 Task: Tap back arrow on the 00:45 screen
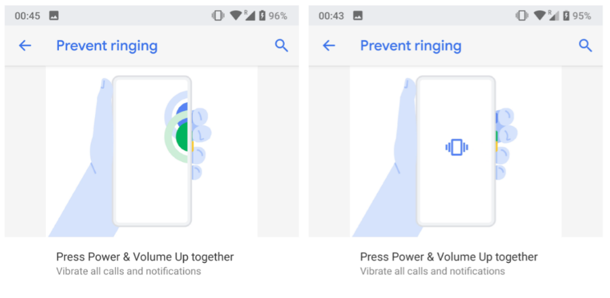[25, 45]
